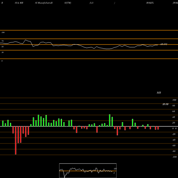Click the -20 label on MR axis
This screenshot has height=178, width=178.
click(174, 134)
